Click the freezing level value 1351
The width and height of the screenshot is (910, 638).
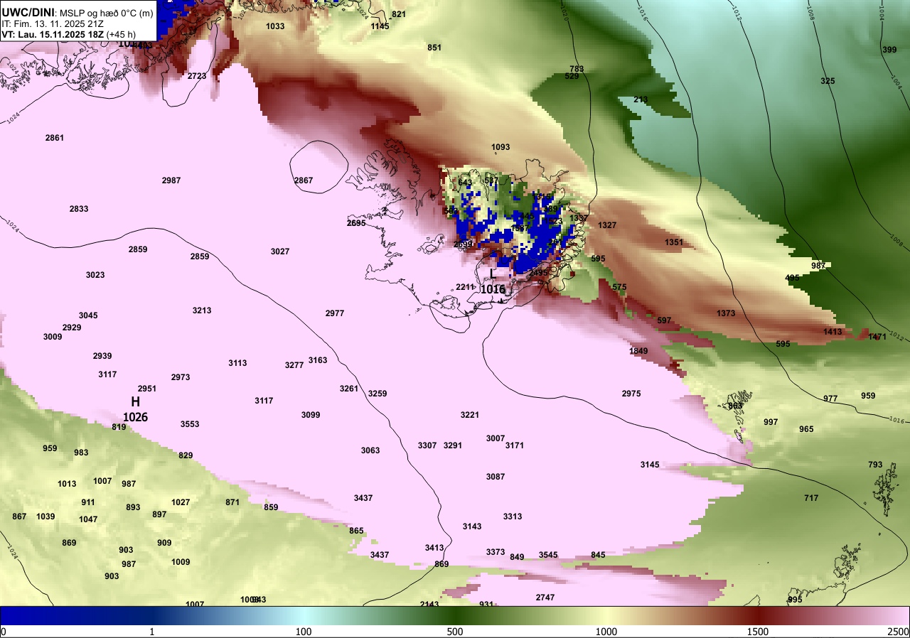(x=674, y=242)
